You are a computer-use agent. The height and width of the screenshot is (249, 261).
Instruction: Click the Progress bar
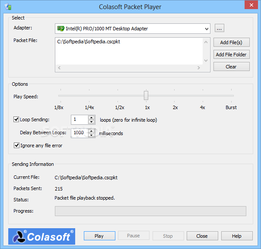[150, 211]
